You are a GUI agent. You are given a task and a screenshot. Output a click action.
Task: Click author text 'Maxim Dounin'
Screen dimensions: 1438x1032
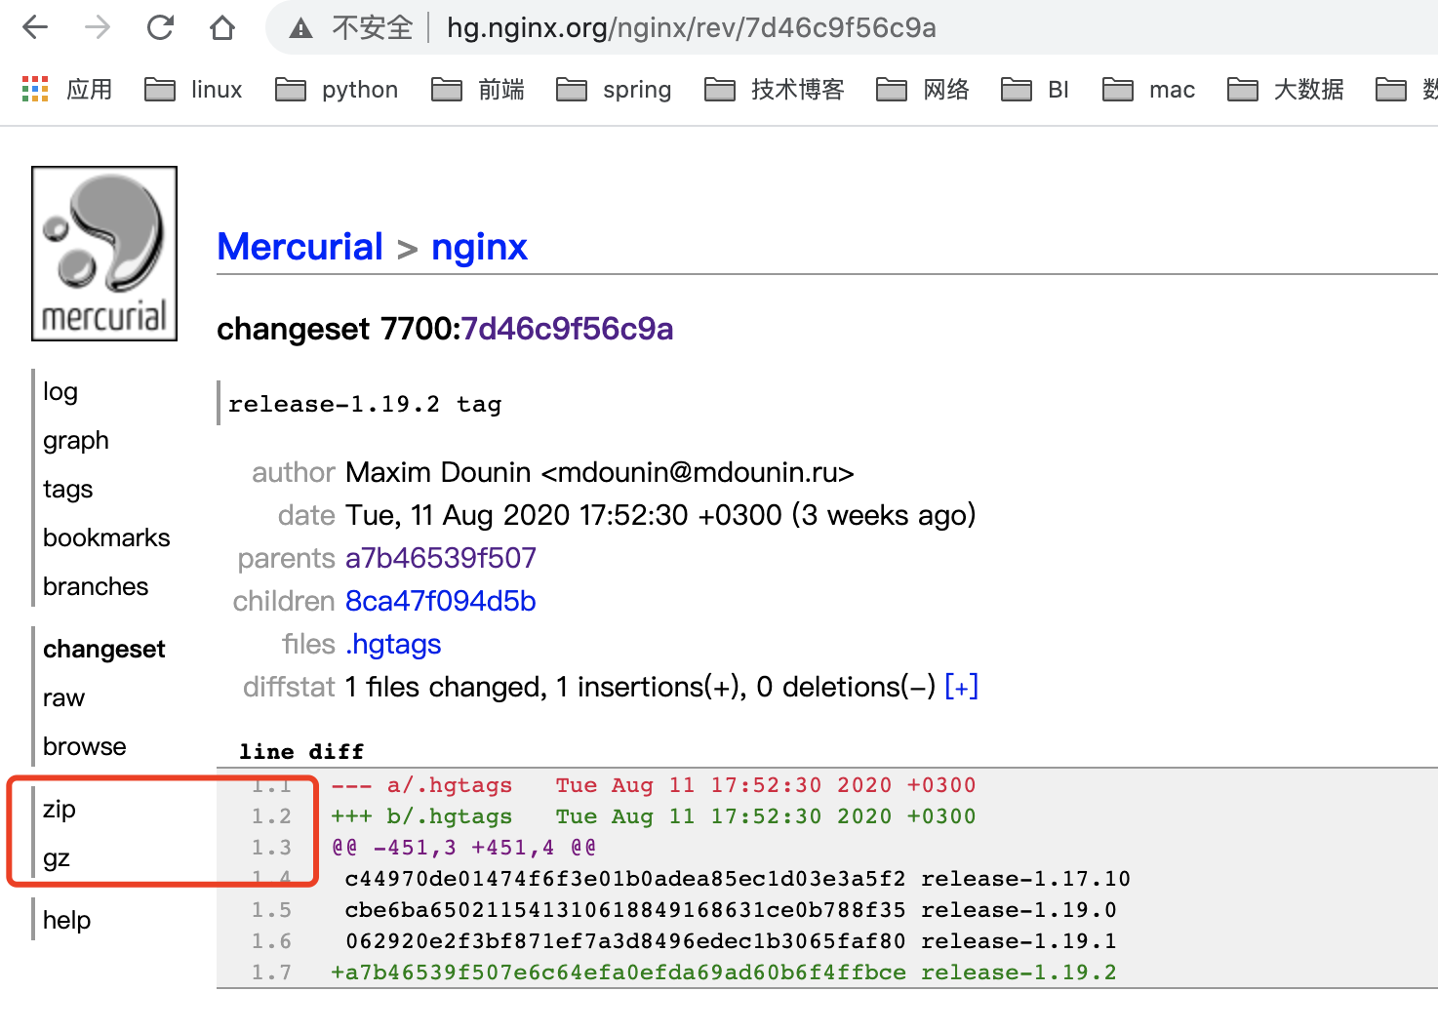(x=438, y=472)
